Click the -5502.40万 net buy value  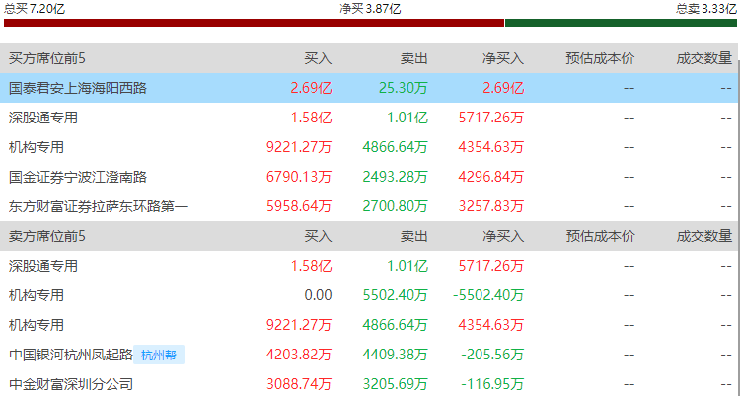(488, 295)
